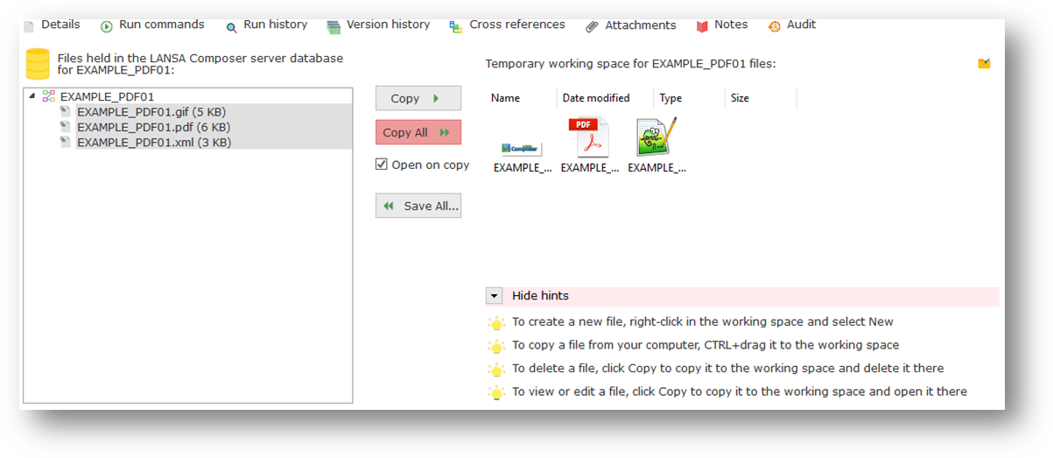Click the icon beside EXAMPLE_PDF01.xml
The width and height of the screenshot is (1053, 458).
tap(66, 142)
